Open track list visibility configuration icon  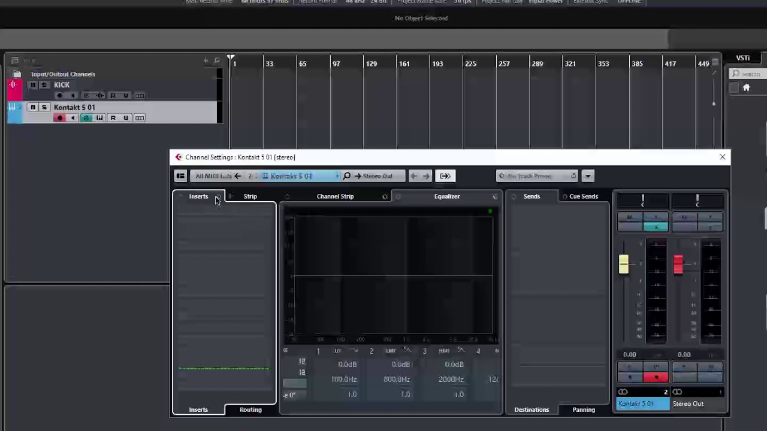(x=14, y=60)
